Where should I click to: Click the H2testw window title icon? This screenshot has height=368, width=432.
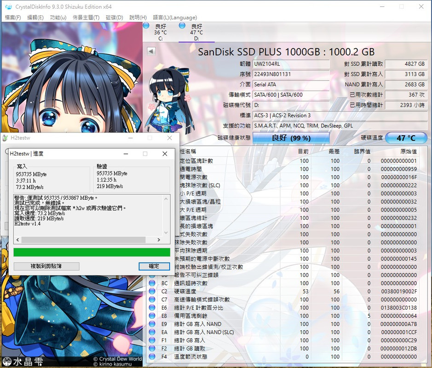(x=5, y=138)
